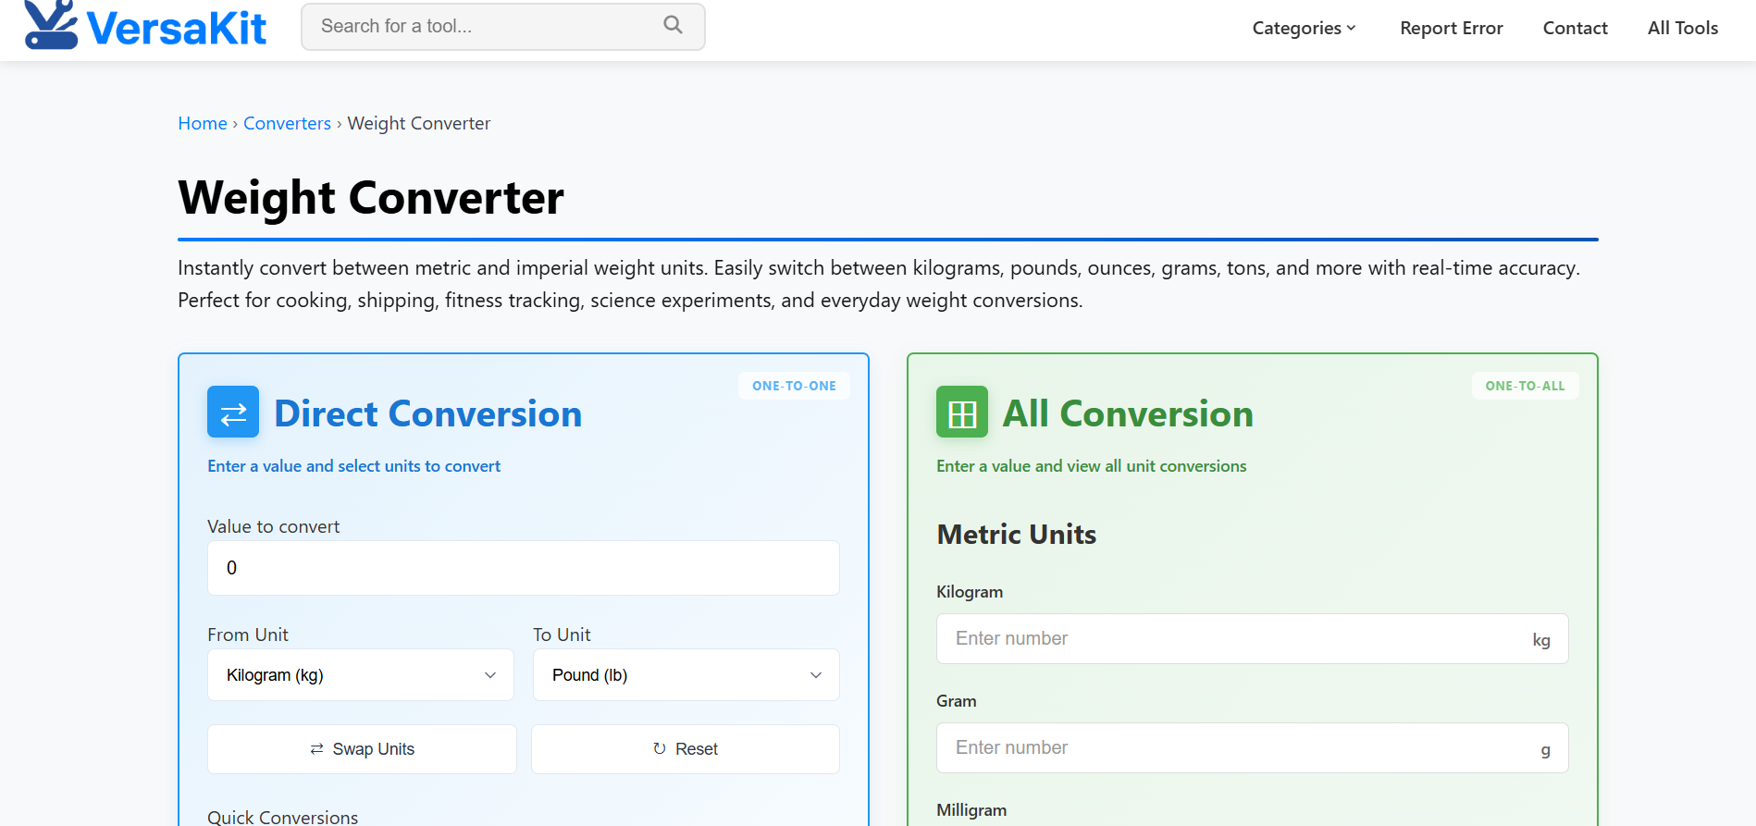This screenshot has width=1756, height=826.
Task: Click the Reset button
Action: (686, 749)
